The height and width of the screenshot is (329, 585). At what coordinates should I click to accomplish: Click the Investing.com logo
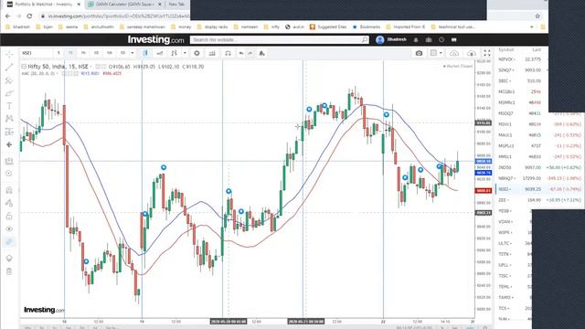pyautogui.click(x=155, y=39)
